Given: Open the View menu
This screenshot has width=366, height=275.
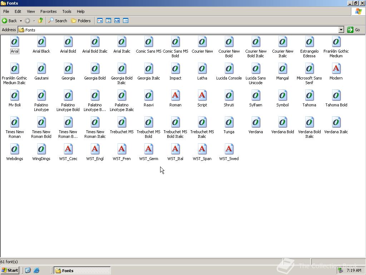Looking at the screenshot, I should coord(31,11).
